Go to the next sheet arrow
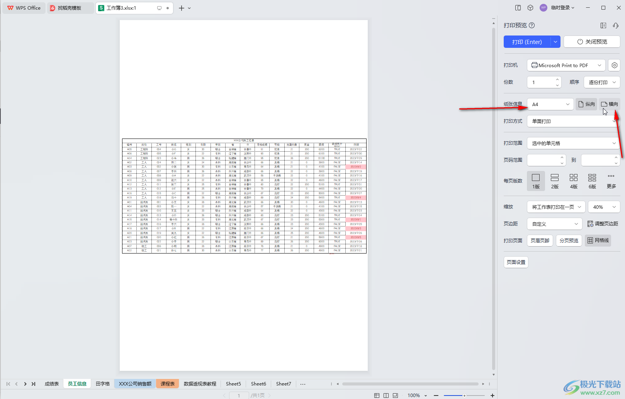This screenshot has width=625, height=399. [x=25, y=384]
